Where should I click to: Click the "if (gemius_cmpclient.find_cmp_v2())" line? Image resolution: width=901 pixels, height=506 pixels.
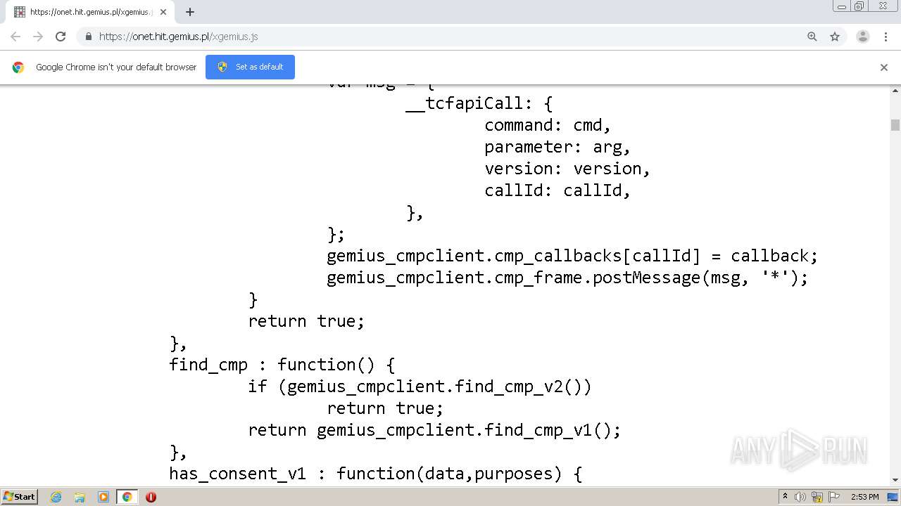(x=420, y=387)
